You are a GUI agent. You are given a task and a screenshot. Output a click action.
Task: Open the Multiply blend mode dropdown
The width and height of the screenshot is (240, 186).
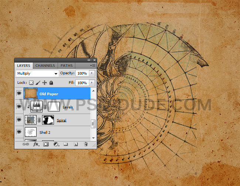coord(37,74)
